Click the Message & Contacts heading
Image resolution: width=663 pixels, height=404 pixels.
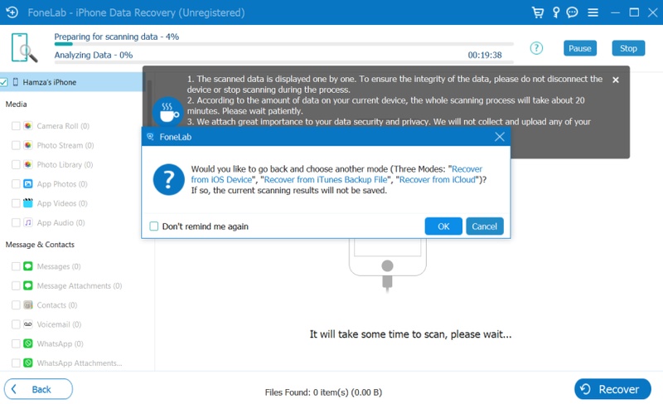point(40,245)
